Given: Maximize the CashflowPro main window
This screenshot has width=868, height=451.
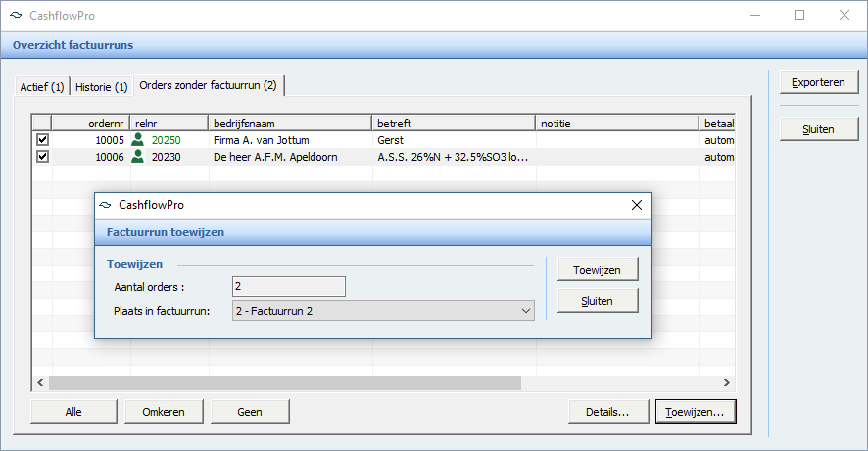Looking at the screenshot, I should coord(799,15).
